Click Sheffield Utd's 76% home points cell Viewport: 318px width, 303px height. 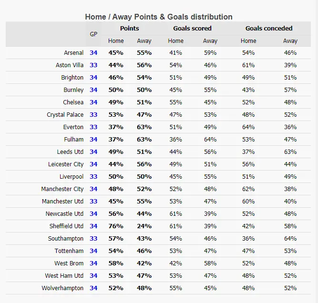115,226
